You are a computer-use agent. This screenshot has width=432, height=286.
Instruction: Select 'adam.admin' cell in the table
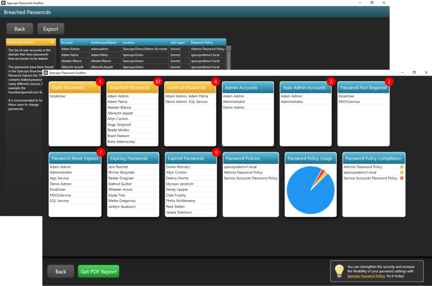pyautogui.click(x=105, y=49)
